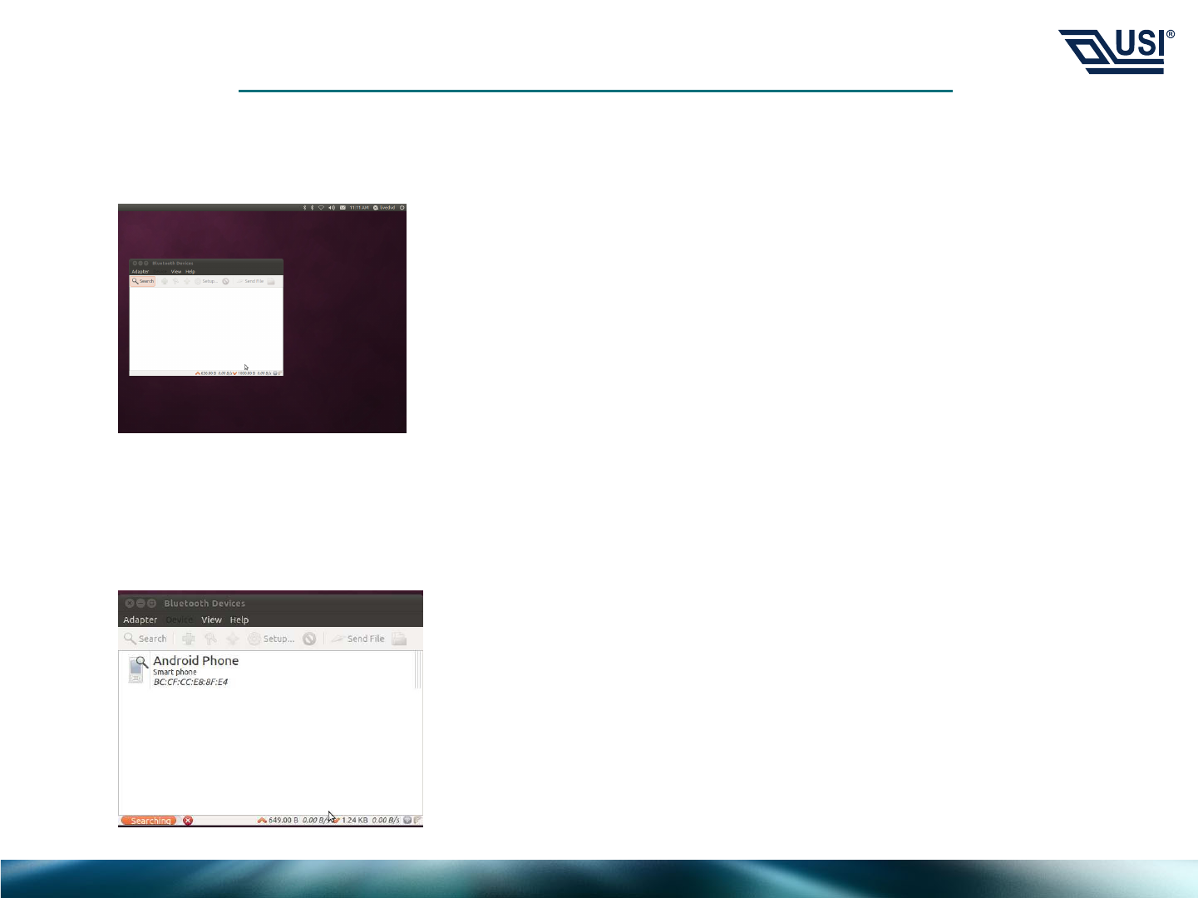Click the orange Searching progress indicator

(150, 821)
